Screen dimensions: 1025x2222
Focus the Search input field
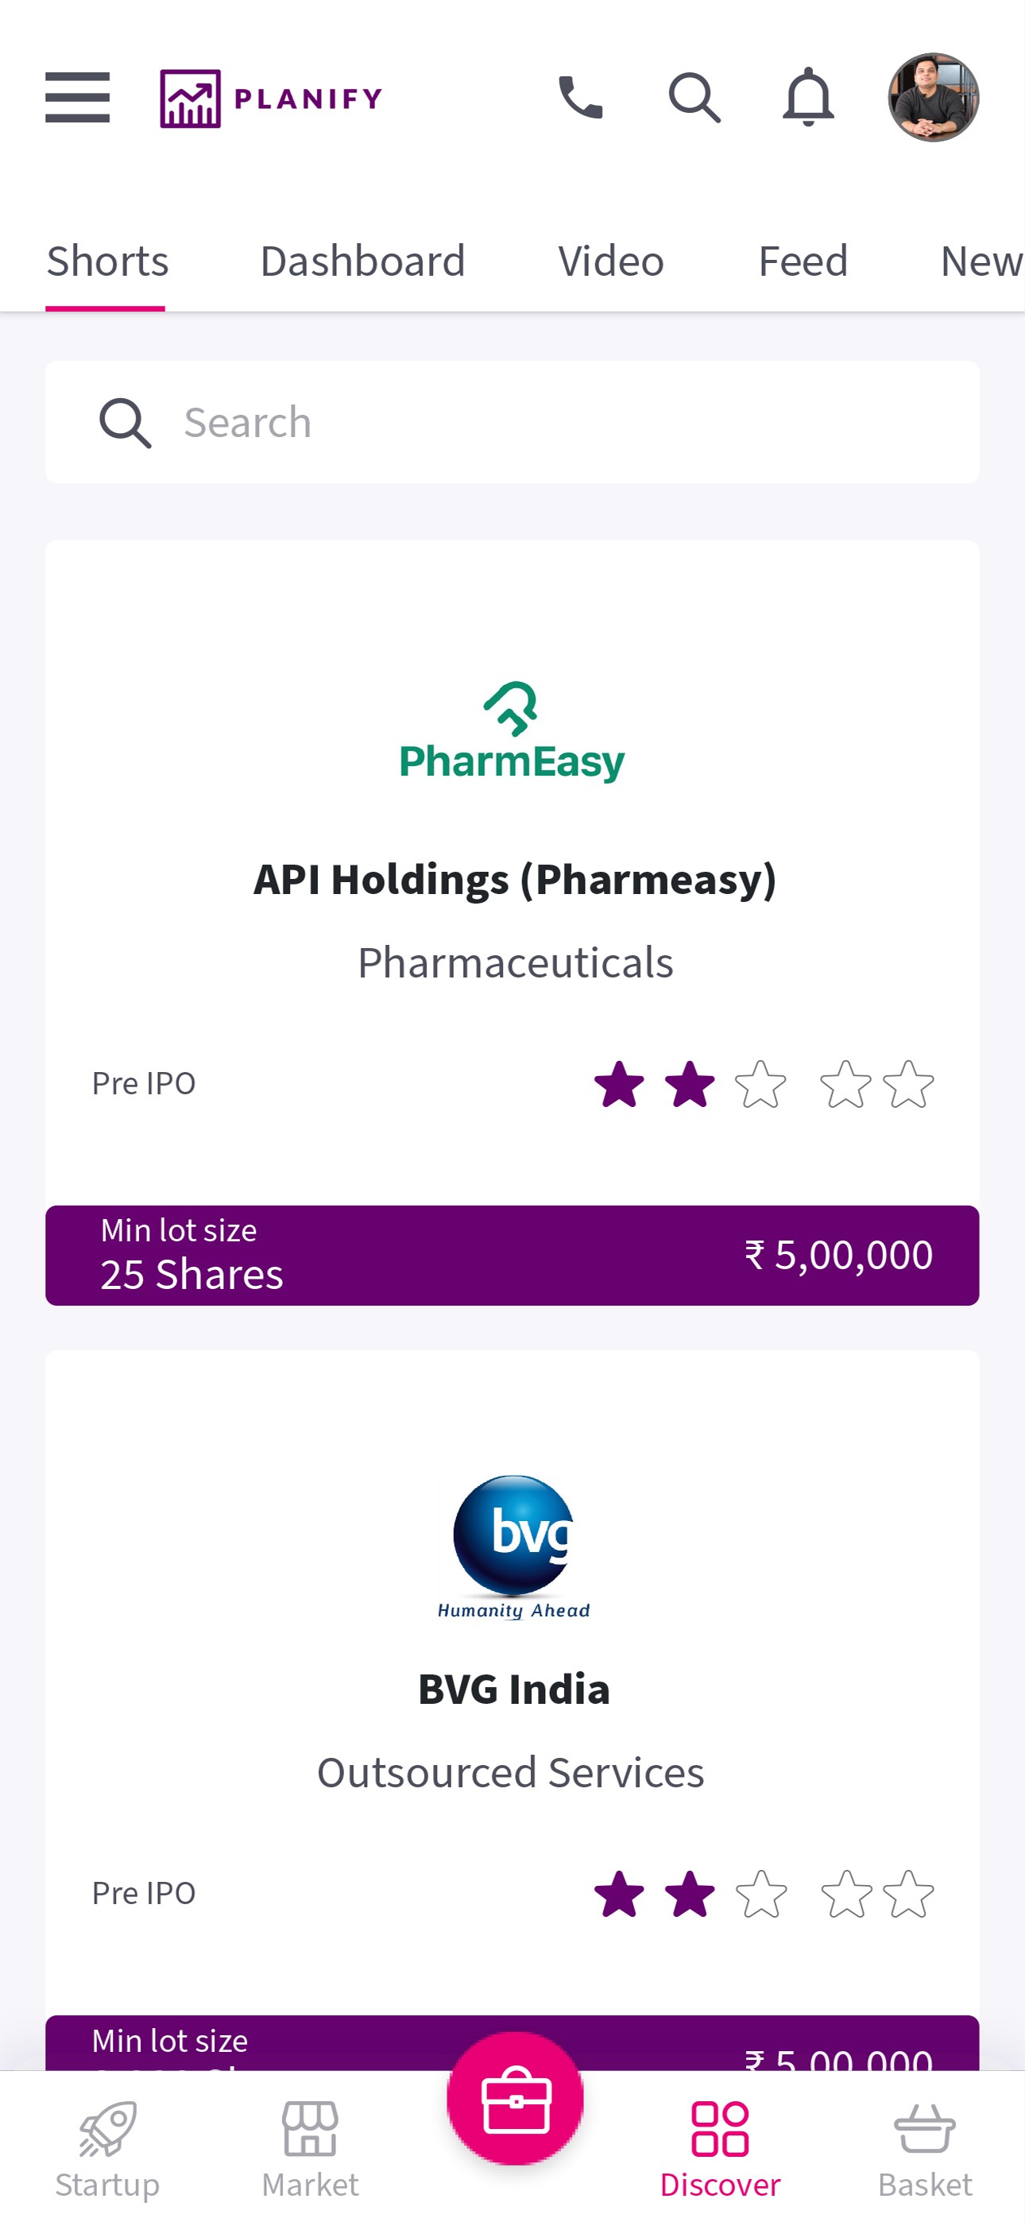(x=535, y=423)
